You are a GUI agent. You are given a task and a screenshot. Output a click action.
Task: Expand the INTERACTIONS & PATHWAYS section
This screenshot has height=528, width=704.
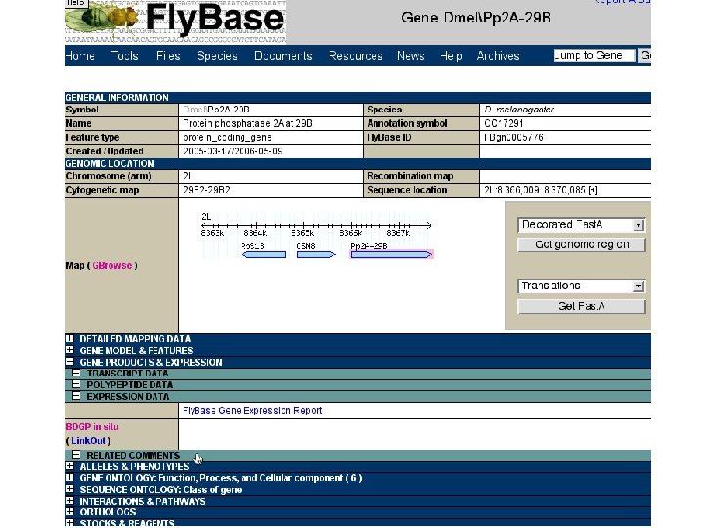pos(69,501)
